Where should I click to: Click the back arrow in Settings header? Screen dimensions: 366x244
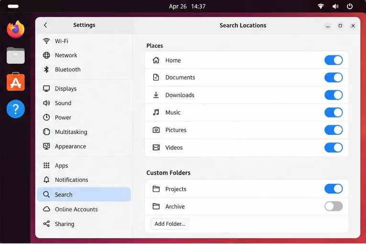tap(45, 25)
